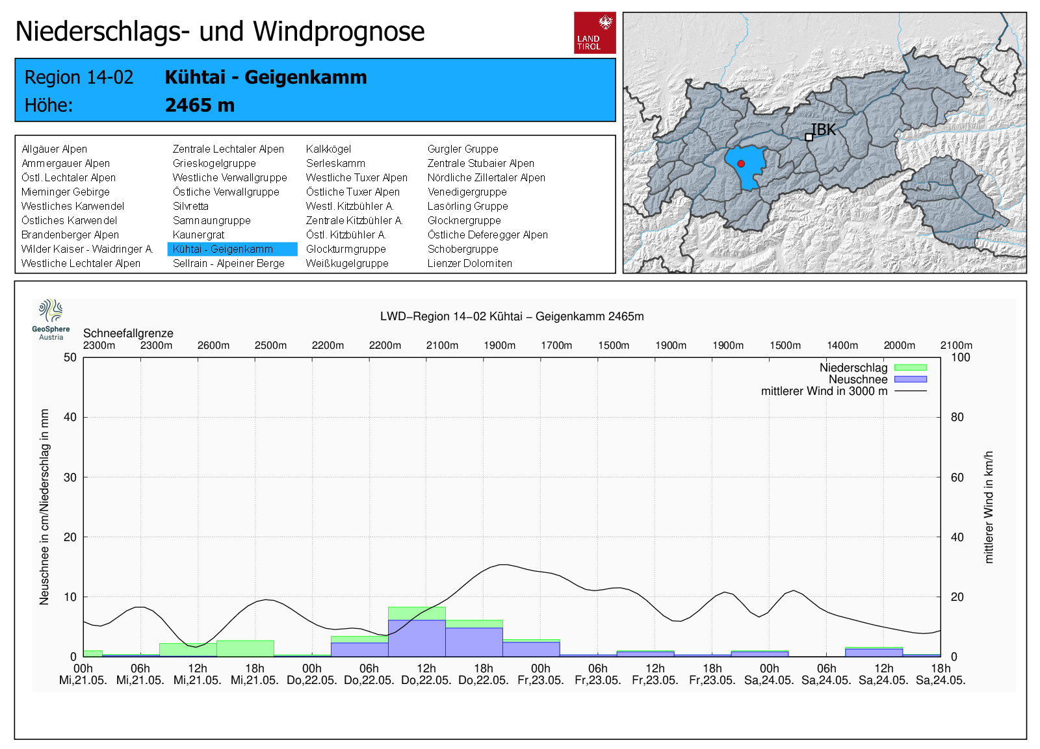Open the Kaunergrat region forecast
This screenshot has height=749, width=1040.
(198, 235)
